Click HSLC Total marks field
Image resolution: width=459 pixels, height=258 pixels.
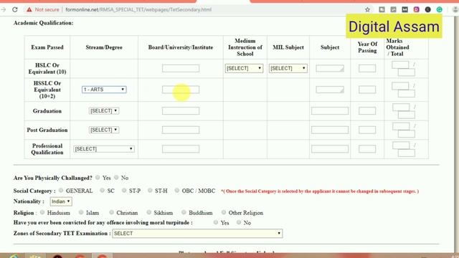pyautogui.click(x=407, y=72)
